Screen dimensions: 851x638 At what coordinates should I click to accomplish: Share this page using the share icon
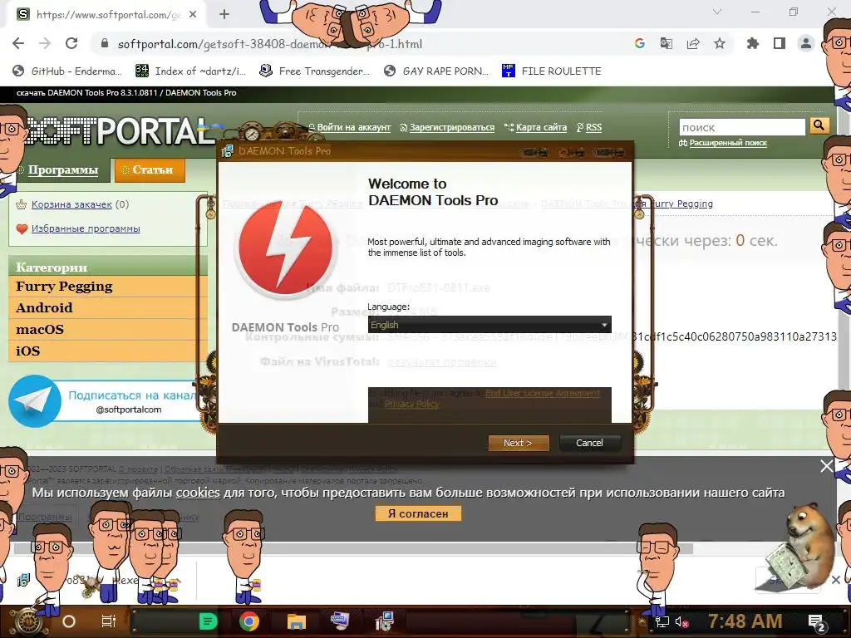pyautogui.click(x=693, y=43)
